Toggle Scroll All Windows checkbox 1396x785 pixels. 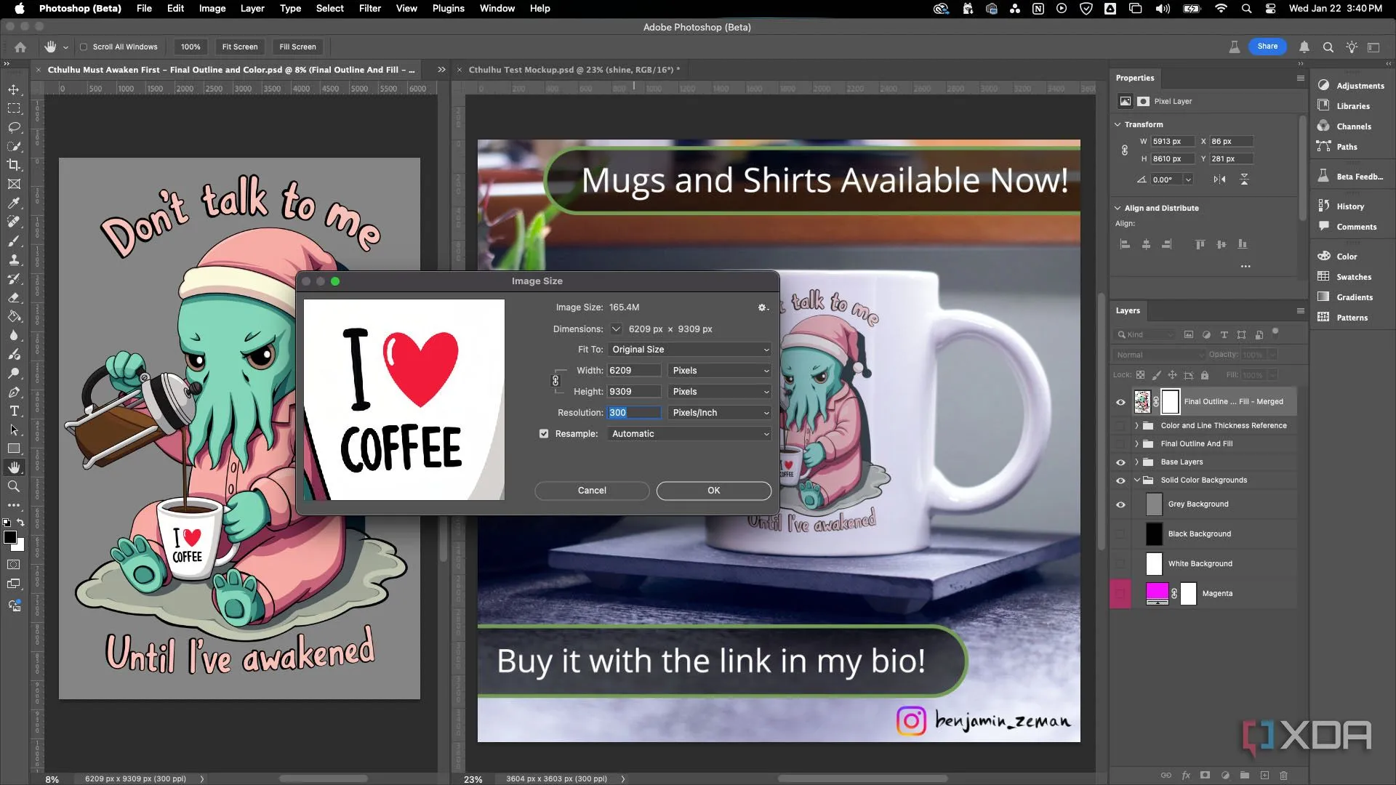pos(84,47)
